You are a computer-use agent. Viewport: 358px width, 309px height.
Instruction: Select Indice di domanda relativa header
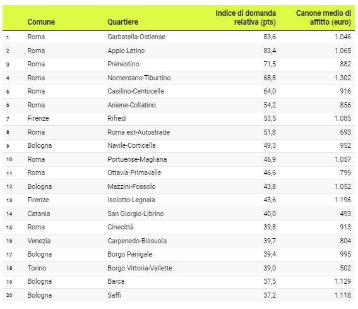tap(246, 18)
